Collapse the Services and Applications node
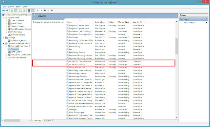Screen dimensions: 210x127 pyautogui.click(x=4, y=43)
